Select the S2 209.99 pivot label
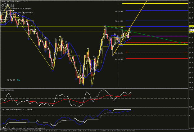The image size is (194, 132). pos(119,53)
